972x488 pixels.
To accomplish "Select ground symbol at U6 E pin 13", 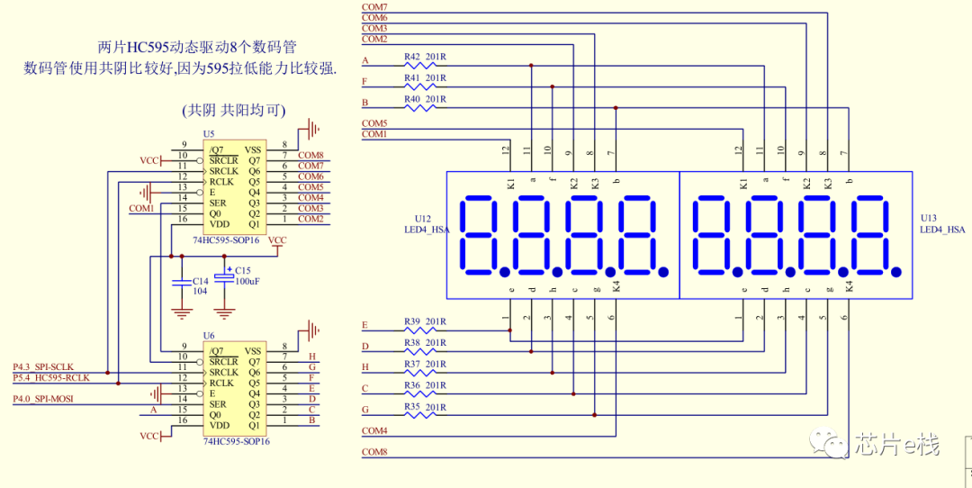I will (x=155, y=393).
